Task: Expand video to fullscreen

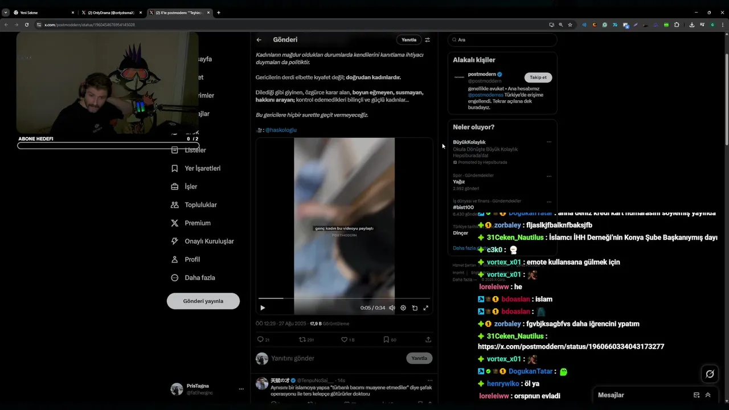Action: pyautogui.click(x=425, y=307)
